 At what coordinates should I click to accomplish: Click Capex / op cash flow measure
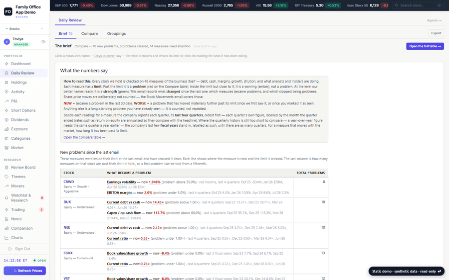124,213
